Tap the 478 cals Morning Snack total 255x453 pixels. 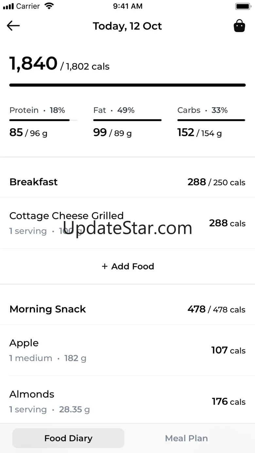216,309
